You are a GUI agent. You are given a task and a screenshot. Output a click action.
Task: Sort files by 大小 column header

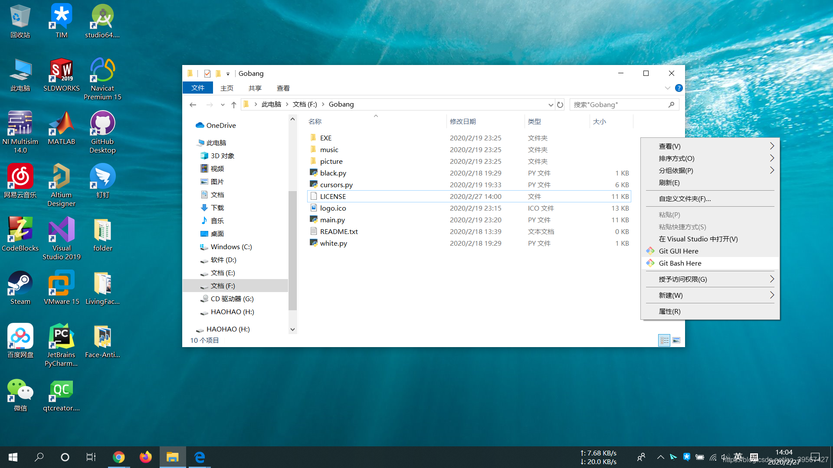point(611,121)
